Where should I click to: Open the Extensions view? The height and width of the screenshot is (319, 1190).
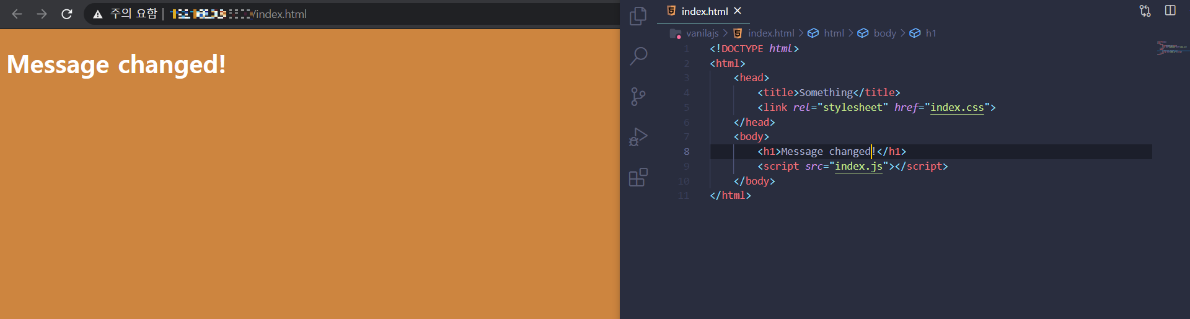click(638, 177)
